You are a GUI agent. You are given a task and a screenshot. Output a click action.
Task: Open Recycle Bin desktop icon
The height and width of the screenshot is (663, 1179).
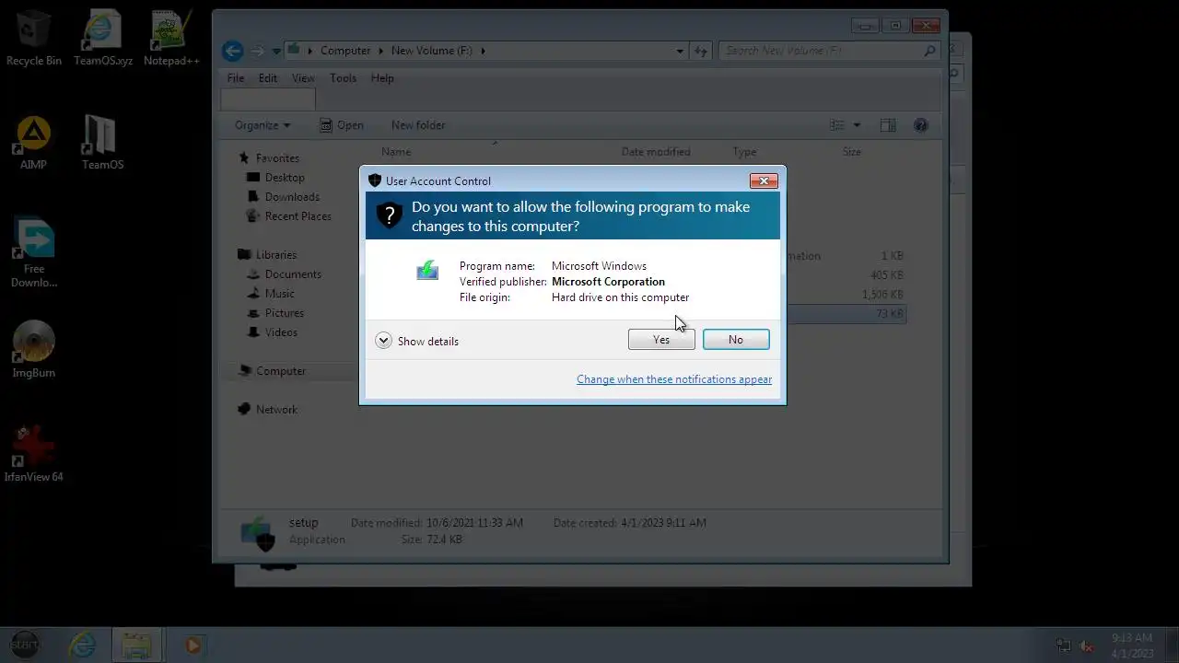point(34,38)
